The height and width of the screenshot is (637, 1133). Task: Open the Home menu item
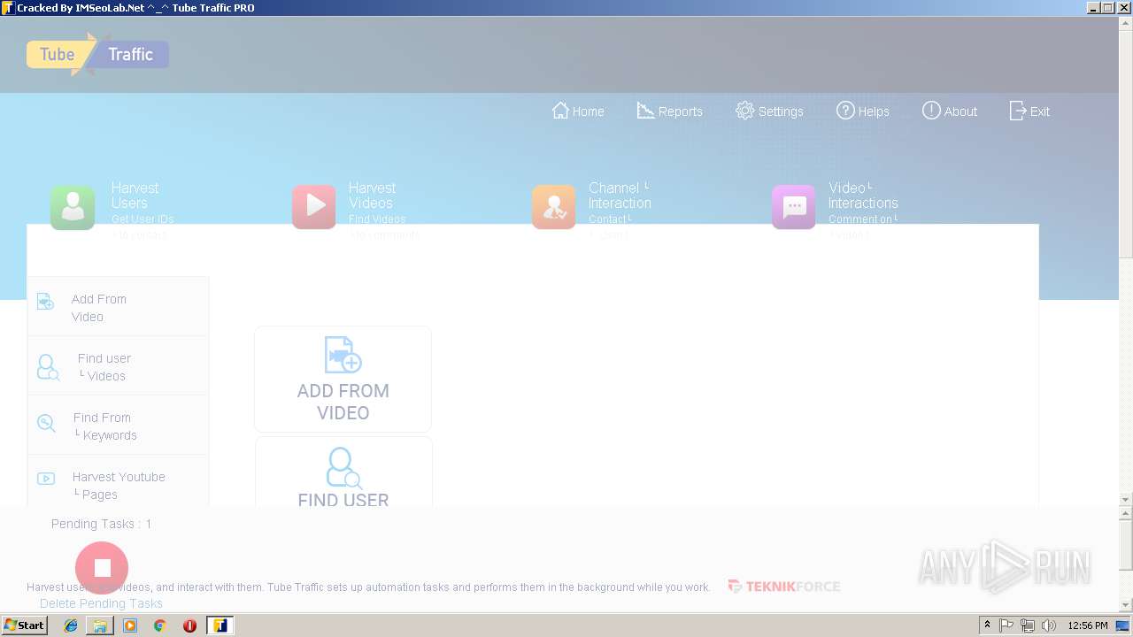pos(578,111)
